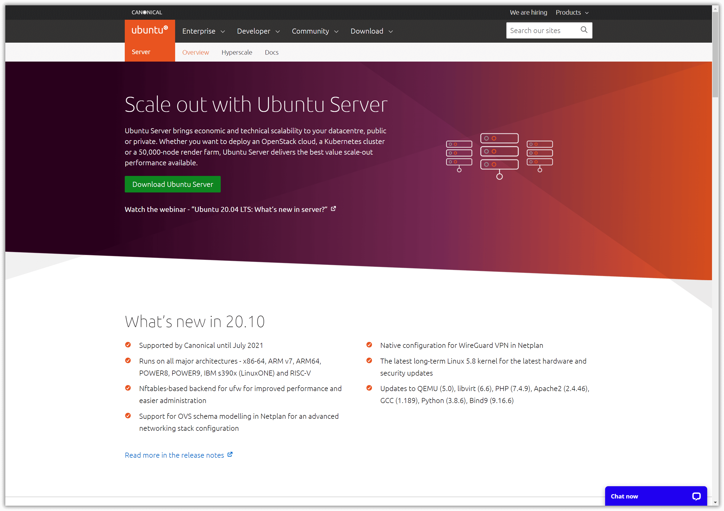Open the Enterprise menu
Viewport: 724px width, 511px height.
[203, 31]
